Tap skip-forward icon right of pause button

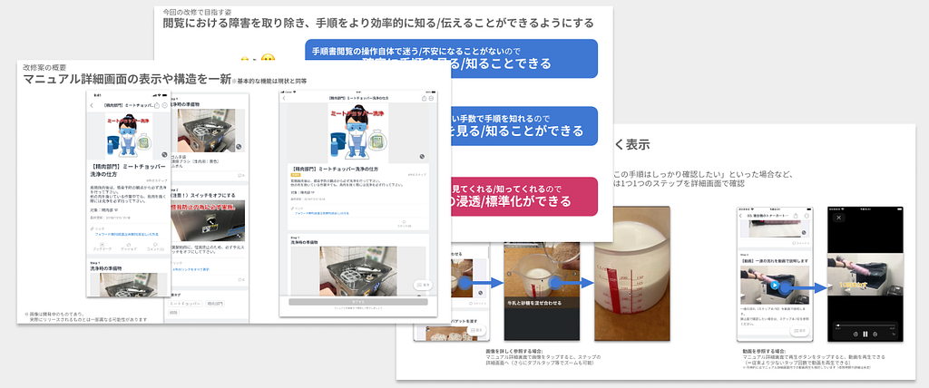pos(875,335)
